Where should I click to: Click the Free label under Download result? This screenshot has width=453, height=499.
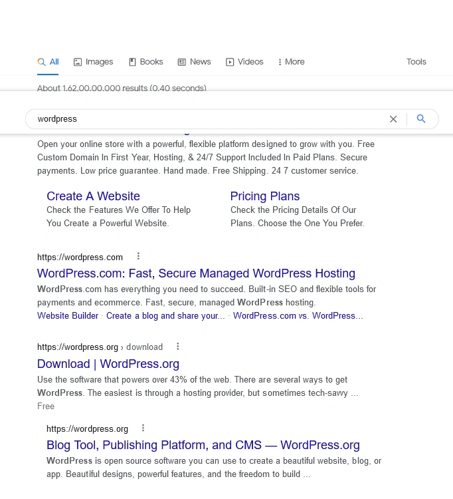tap(46, 406)
